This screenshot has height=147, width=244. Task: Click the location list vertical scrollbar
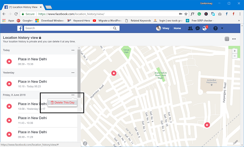coord(79,73)
